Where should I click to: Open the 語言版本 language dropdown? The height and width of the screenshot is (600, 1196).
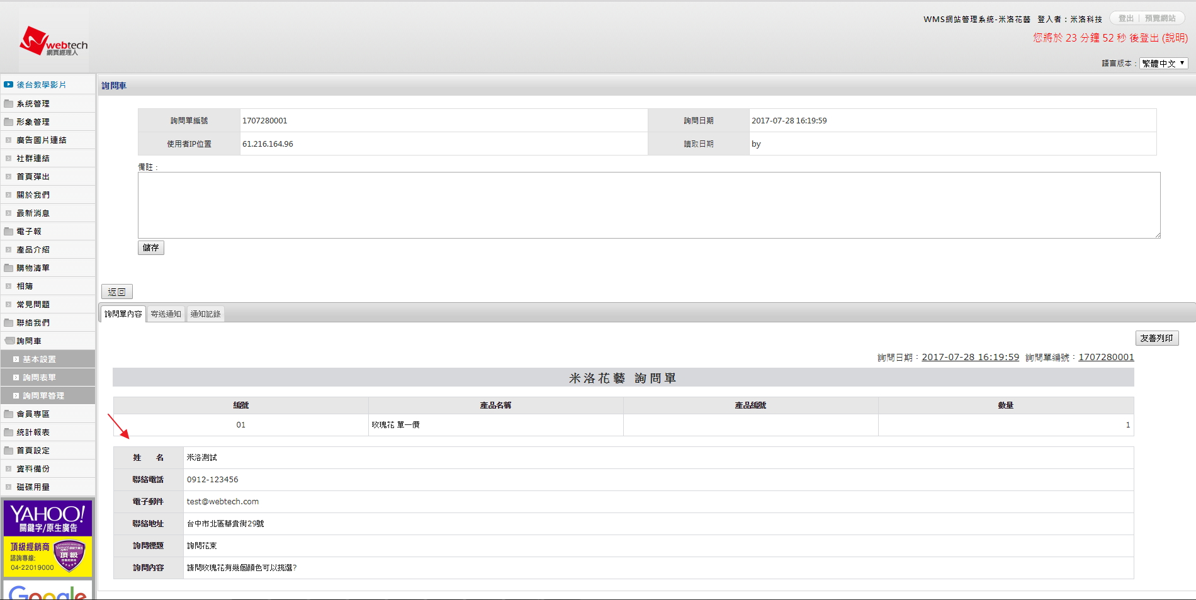[x=1163, y=64]
